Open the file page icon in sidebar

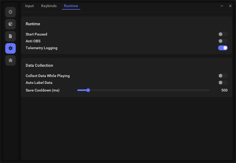[10, 36]
